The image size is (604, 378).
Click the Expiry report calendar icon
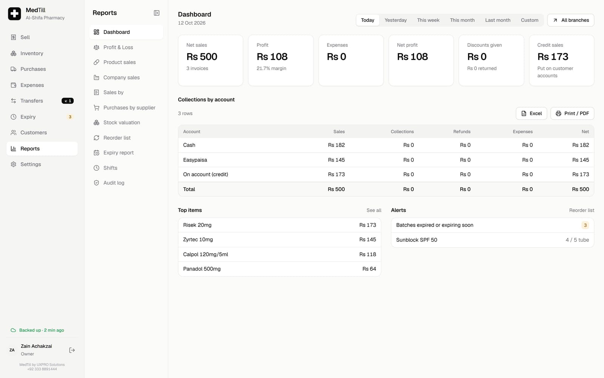coord(96,153)
